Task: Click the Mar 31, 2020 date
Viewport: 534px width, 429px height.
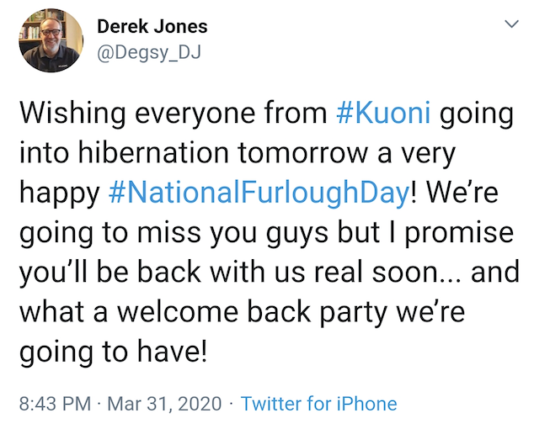Action: [x=165, y=404]
